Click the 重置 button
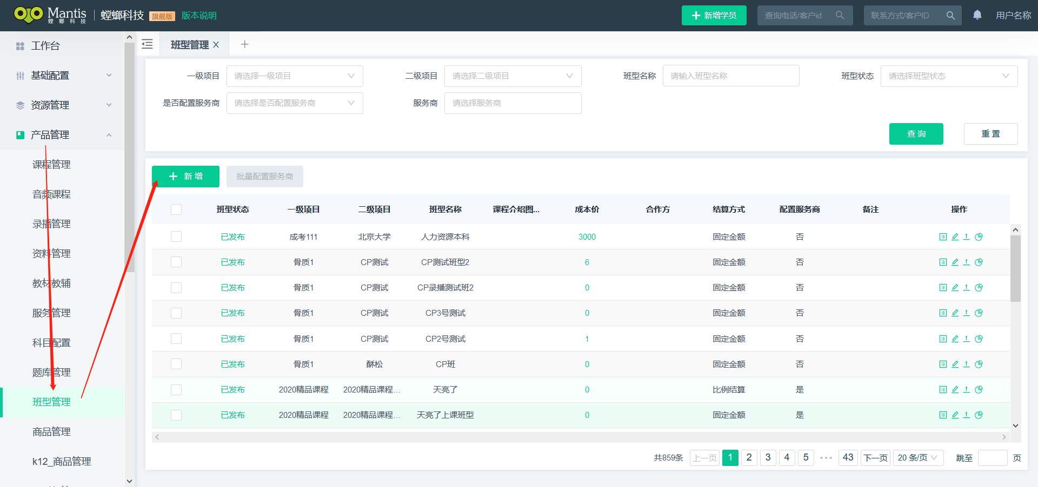Image resolution: width=1038 pixels, height=487 pixels. (x=990, y=134)
